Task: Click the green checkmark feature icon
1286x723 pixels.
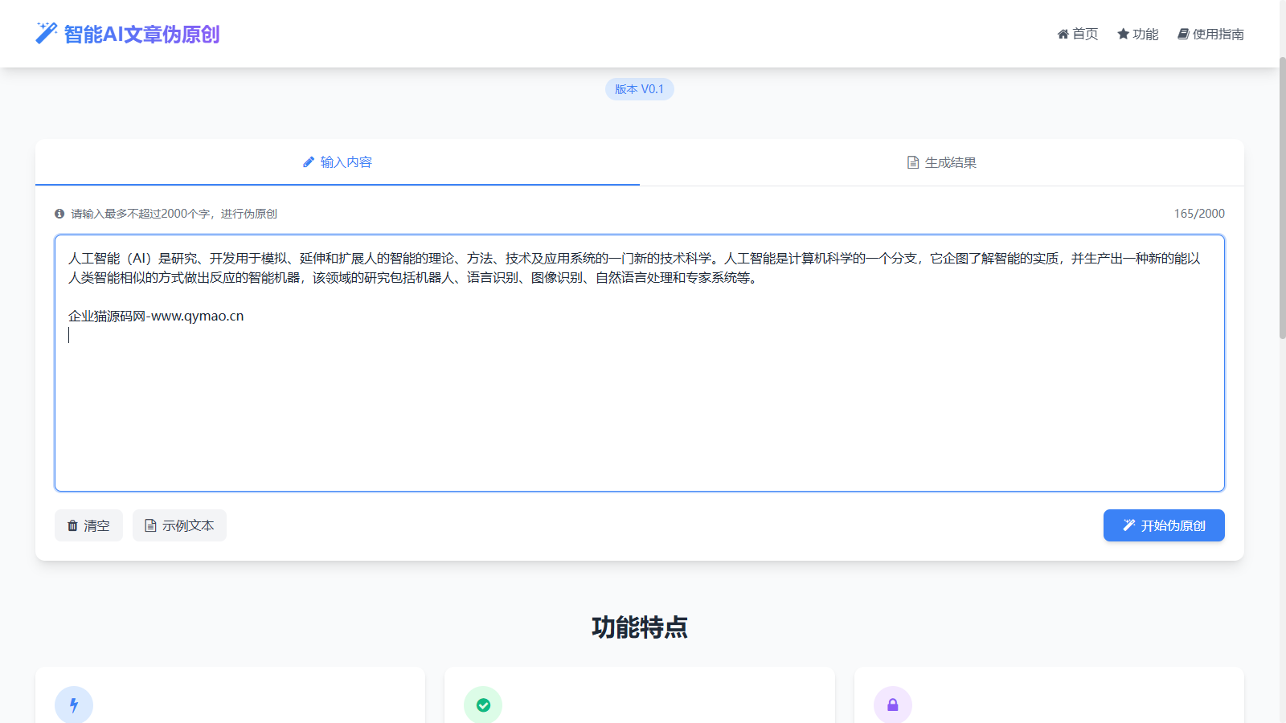Action: point(483,705)
